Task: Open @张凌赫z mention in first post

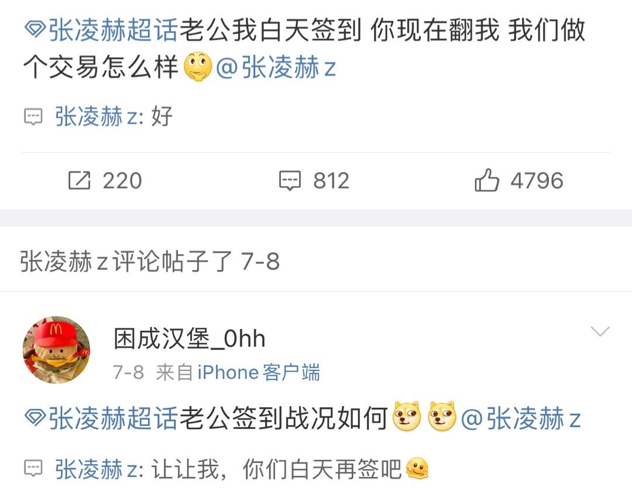Action: 276,67
